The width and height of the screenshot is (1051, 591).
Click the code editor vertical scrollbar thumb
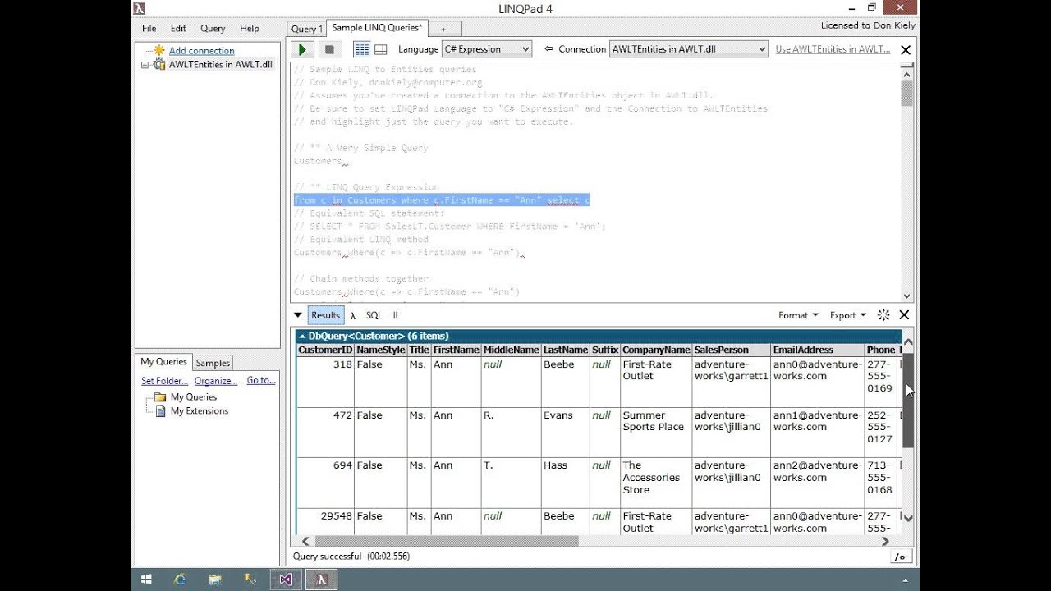(x=906, y=93)
